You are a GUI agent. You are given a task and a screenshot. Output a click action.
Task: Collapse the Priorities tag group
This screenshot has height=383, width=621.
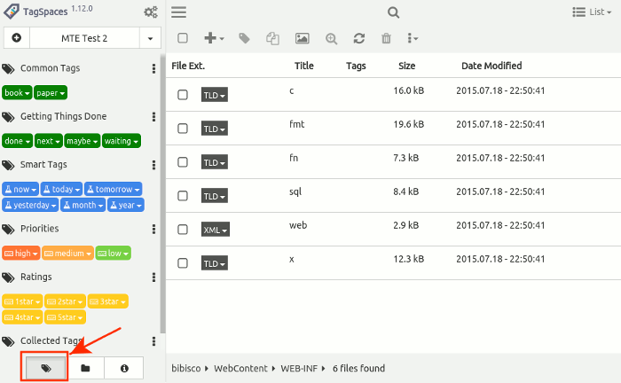coord(39,229)
